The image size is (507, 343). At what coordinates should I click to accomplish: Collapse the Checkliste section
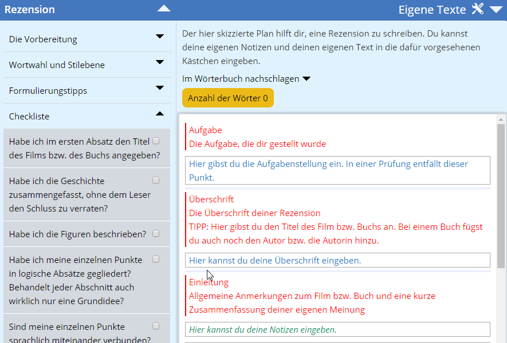pyautogui.click(x=160, y=114)
